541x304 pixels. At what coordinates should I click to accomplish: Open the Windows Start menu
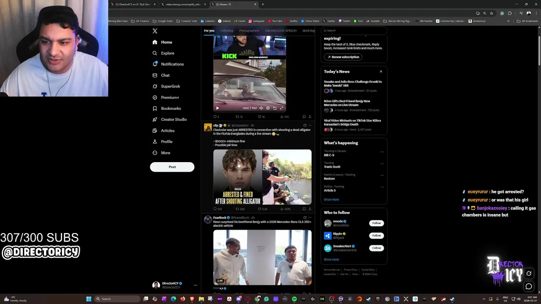(89, 299)
